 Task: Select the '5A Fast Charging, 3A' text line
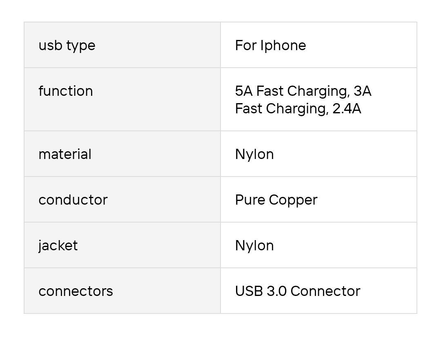pos(303,91)
